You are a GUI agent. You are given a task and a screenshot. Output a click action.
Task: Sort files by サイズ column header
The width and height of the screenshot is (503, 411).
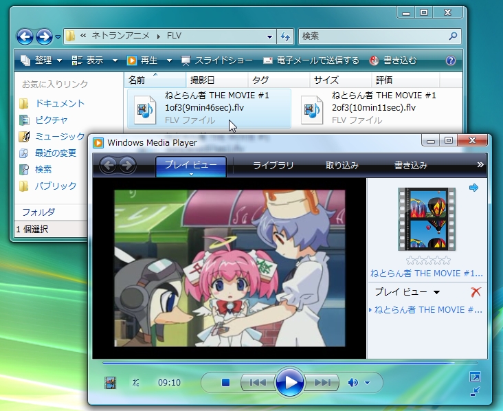tap(341, 80)
